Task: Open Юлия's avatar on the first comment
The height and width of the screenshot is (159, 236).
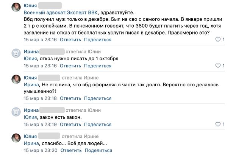Action: [16, 8]
